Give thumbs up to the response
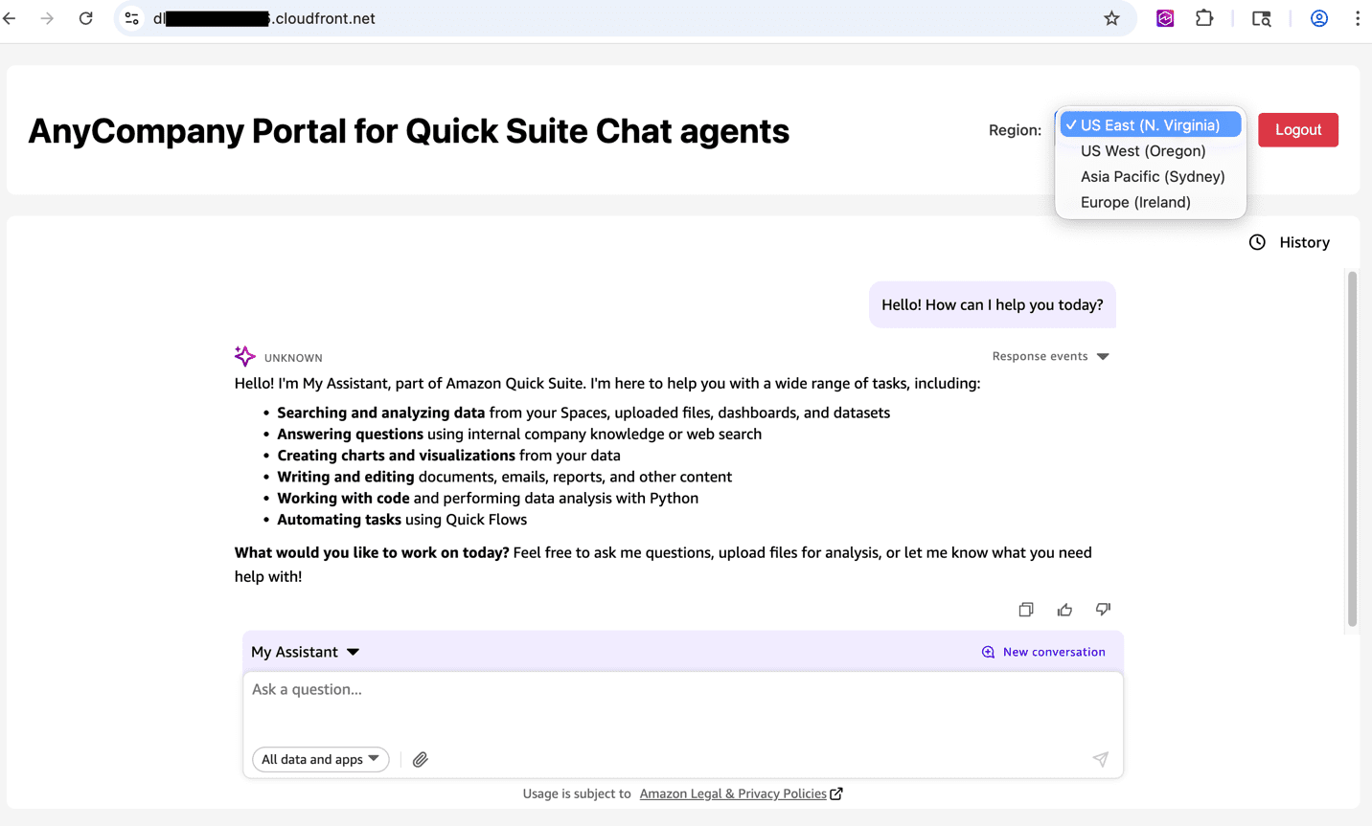This screenshot has width=1372, height=826. tap(1064, 610)
